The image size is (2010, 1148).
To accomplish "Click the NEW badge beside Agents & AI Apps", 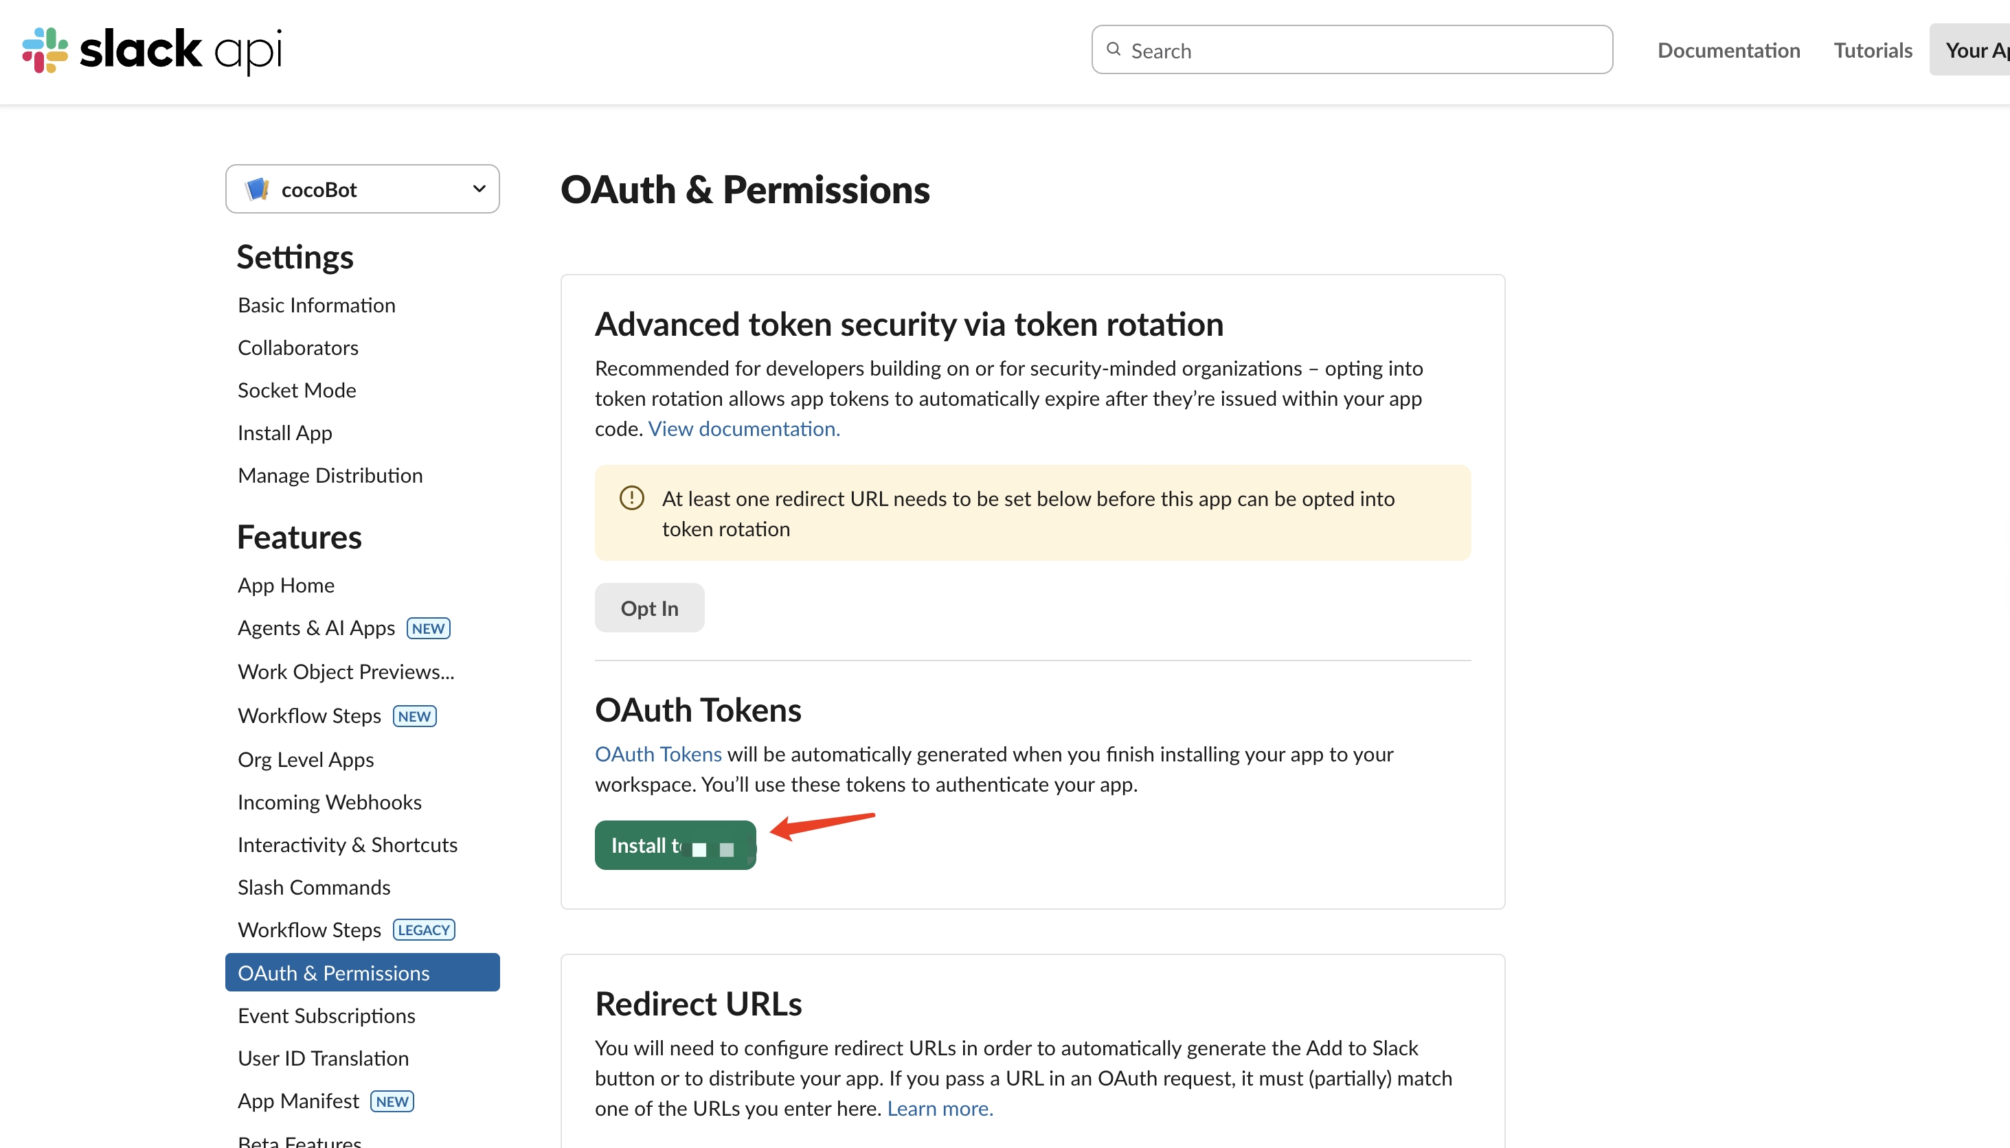I will click(x=427, y=628).
